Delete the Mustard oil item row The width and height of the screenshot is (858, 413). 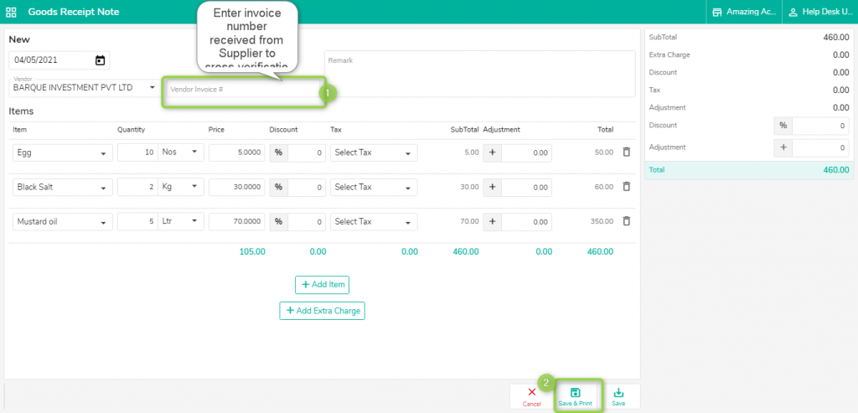pyautogui.click(x=627, y=221)
